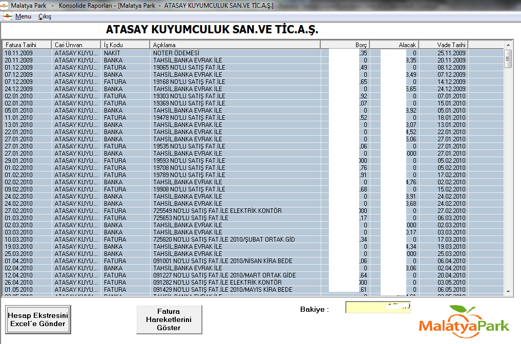
Task: Select the 725820 ŞUBAT ORTAK GİD description
Action: [x=235, y=240]
